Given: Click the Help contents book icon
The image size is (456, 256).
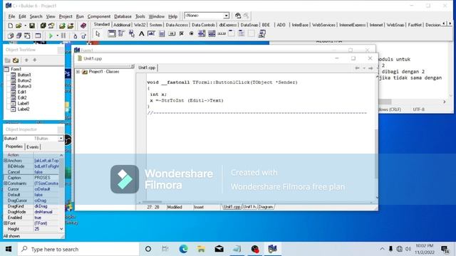Looking at the screenshot, I should [83, 26].
